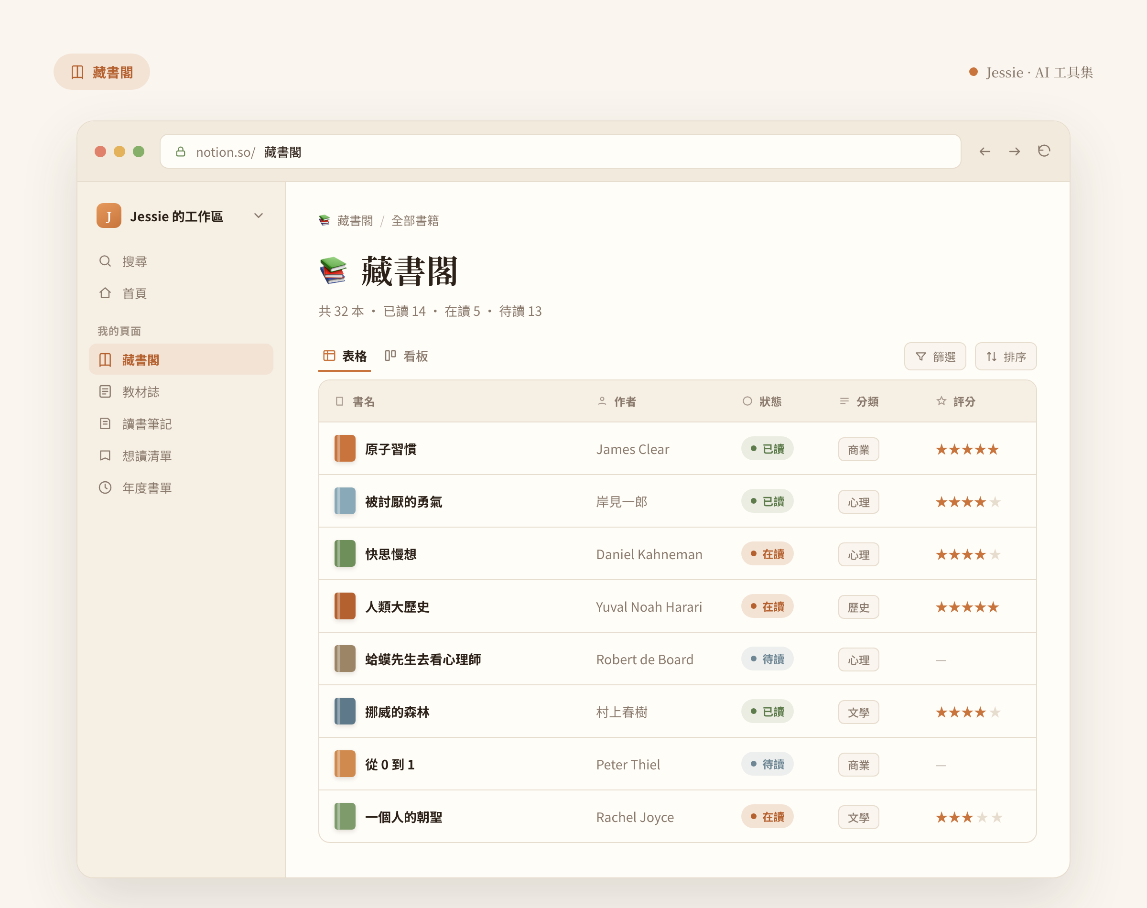
Task: Click the 藏書閣 breadcrumb link
Action: [355, 221]
